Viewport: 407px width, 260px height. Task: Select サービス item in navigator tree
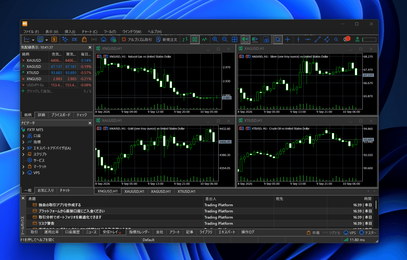tap(39, 160)
